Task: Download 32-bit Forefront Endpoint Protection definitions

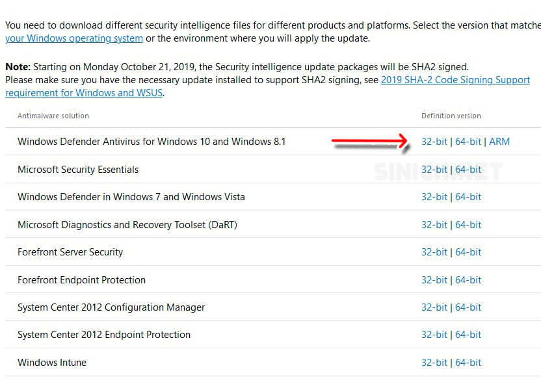Action: coord(434,279)
